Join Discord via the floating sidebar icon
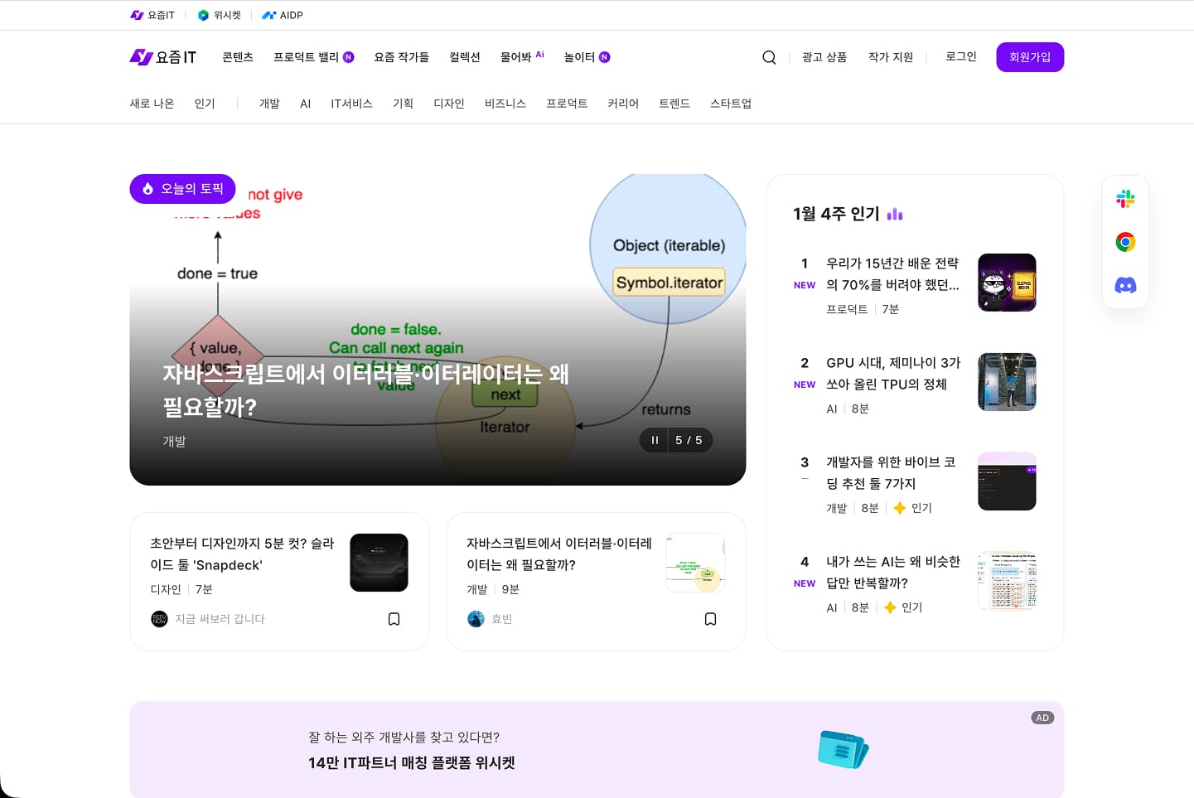The image size is (1194, 798). (1124, 284)
